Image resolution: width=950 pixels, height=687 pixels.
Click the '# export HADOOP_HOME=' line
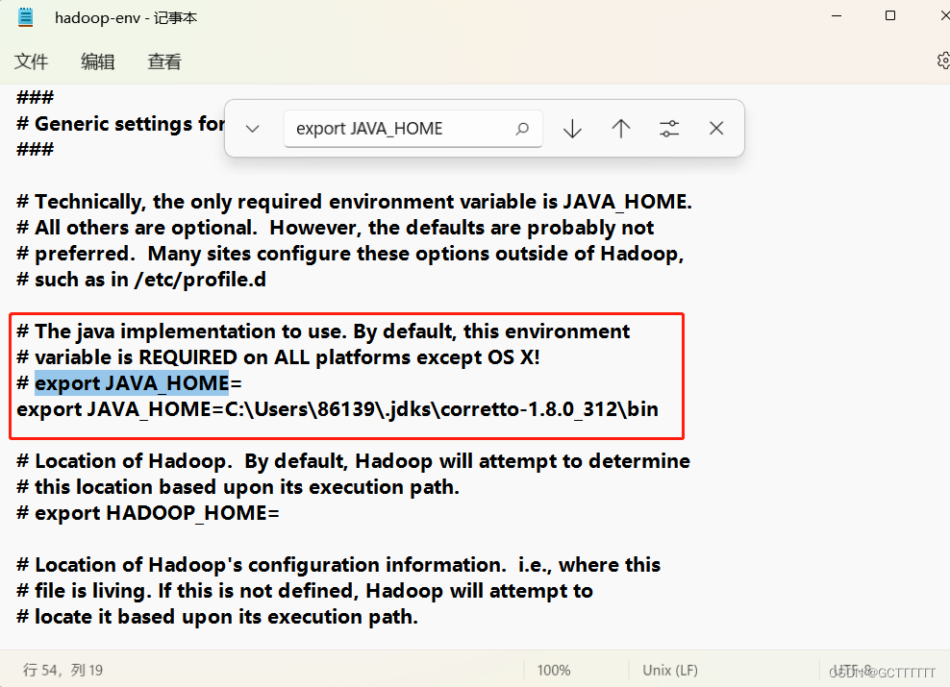pos(148,513)
